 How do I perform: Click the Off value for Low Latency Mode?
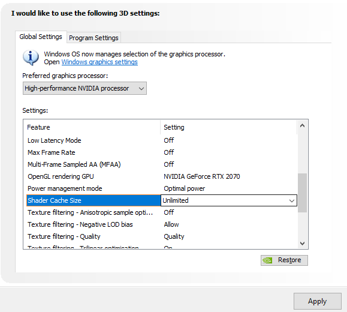click(x=169, y=140)
